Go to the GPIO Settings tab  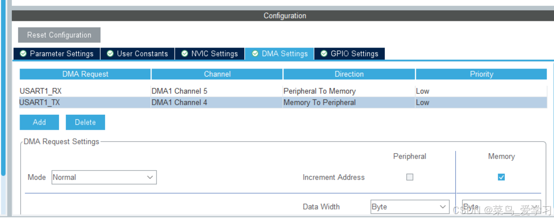click(350, 54)
